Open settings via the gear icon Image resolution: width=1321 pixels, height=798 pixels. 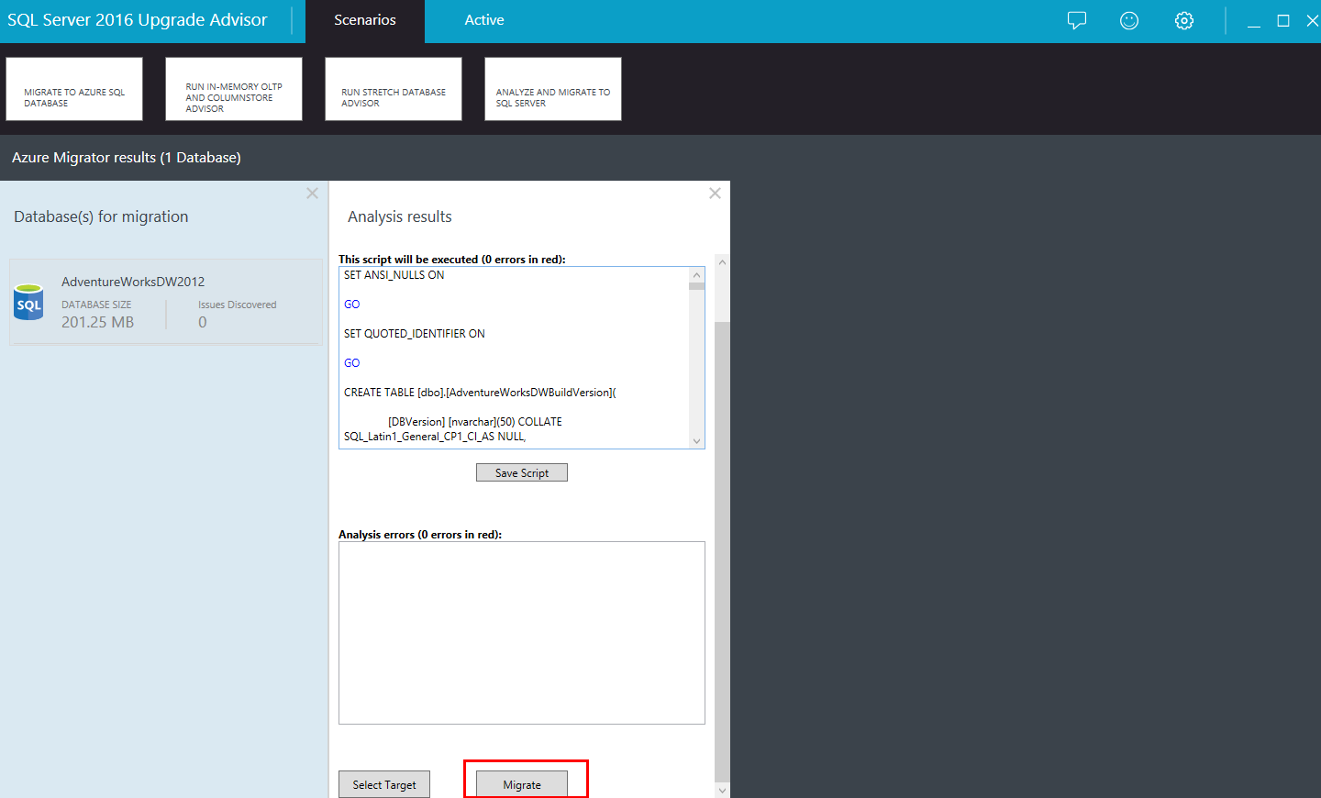[1184, 20]
